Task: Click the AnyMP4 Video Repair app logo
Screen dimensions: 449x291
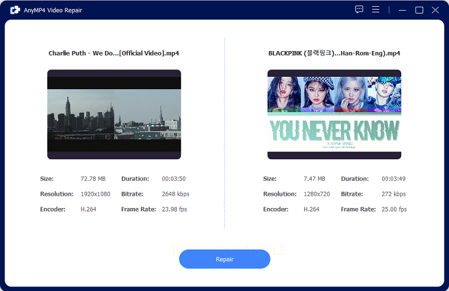Action: [15, 10]
